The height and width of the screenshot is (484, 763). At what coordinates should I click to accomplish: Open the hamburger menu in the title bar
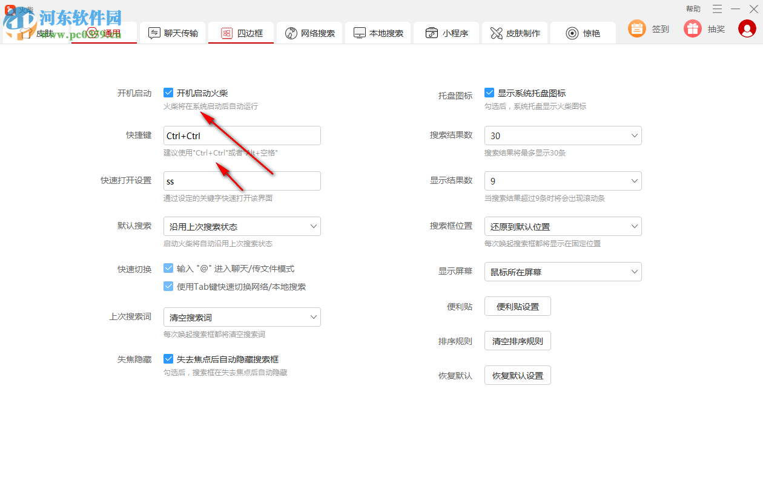pos(717,9)
